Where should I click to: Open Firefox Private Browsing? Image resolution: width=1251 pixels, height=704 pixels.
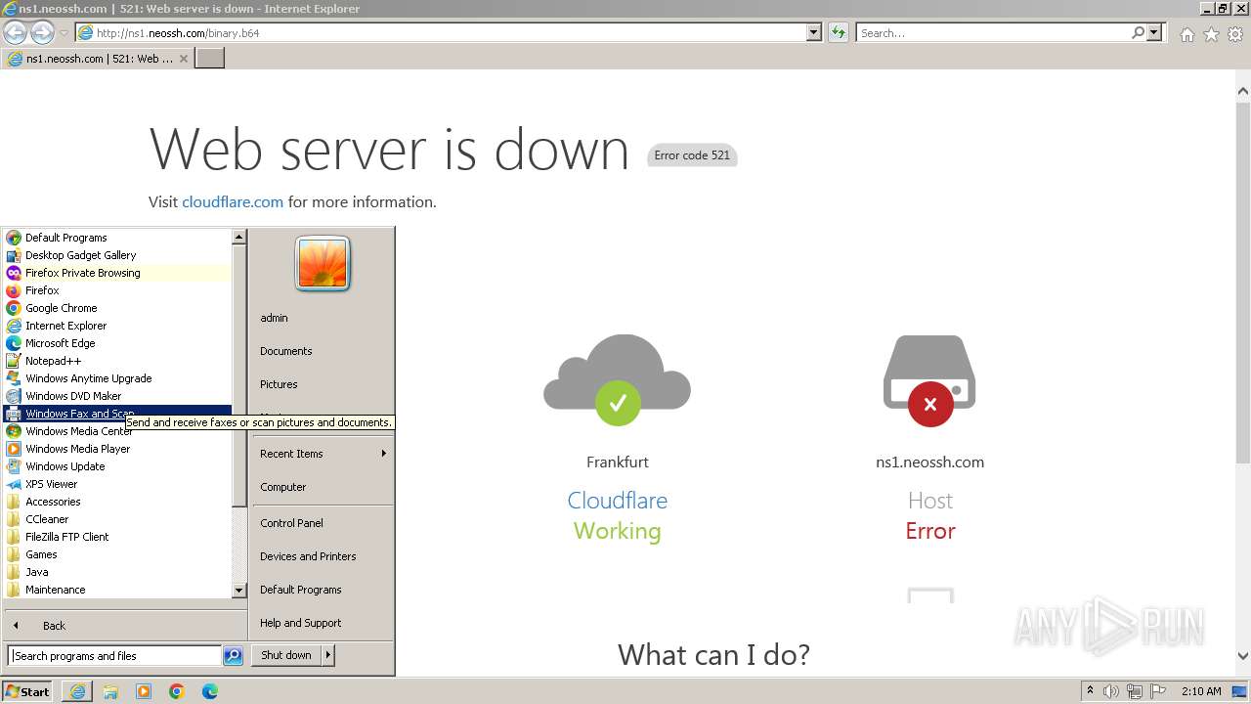[x=117, y=273]
